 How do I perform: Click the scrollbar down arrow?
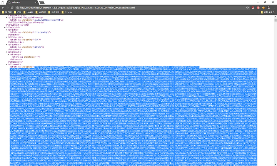click(x=275, y=164)
